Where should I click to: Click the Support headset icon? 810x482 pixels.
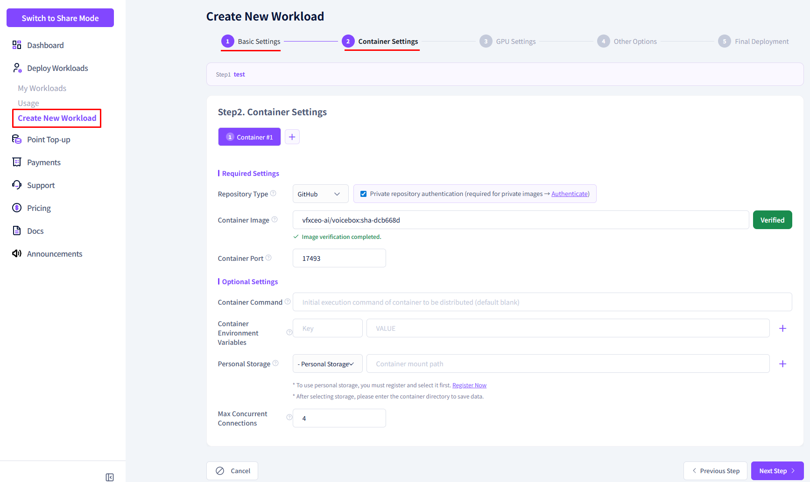pos(17,185)
